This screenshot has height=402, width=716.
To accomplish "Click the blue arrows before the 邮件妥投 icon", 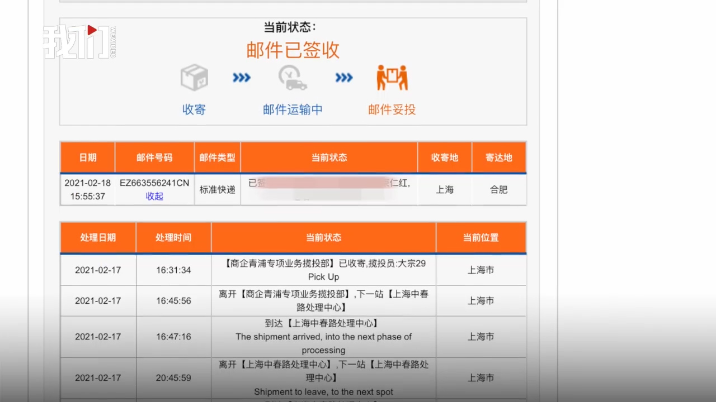I will coord(344,78).
